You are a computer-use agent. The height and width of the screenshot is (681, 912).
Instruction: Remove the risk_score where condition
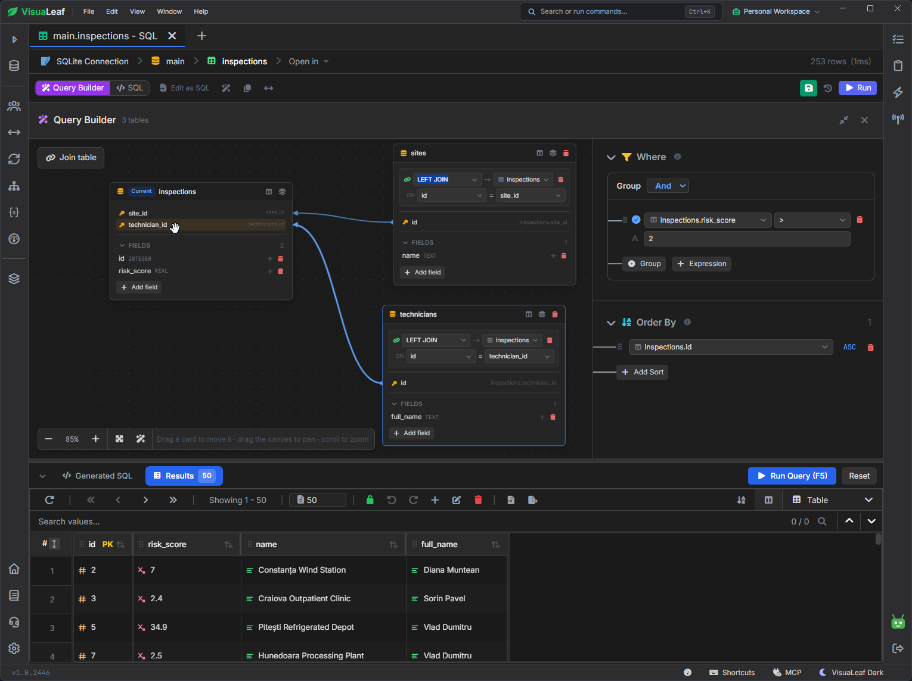pyautogui.click(x=860, y=220)
